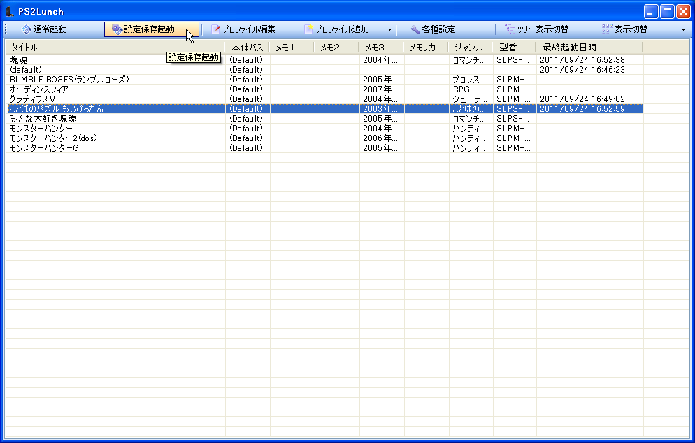
Task: Sort by タイトル column header
Action: pyautogui.click(x=115, y=47)
